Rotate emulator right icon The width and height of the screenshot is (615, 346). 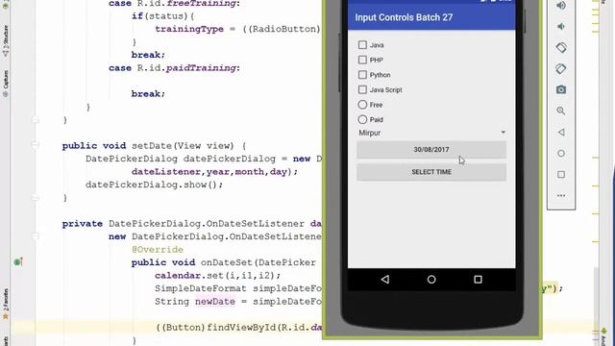(x=561, y=68)
